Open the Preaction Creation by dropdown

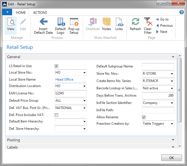click(172, 124)
